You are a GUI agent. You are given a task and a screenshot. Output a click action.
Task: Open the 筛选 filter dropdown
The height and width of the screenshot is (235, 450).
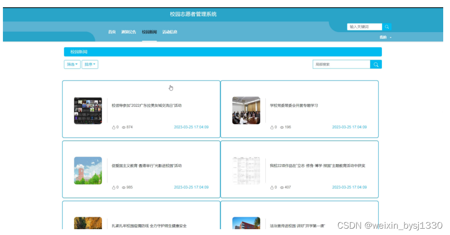tap(72, 65)
